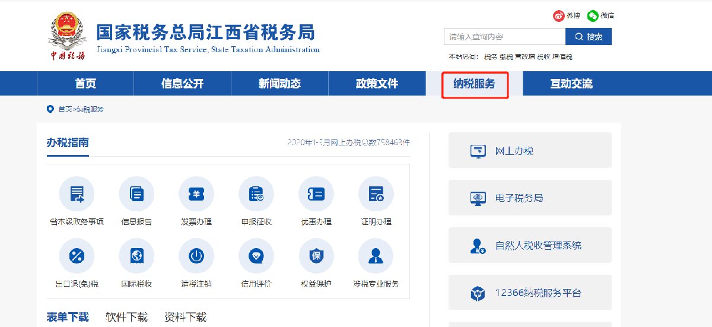Switch to 表单下载 tab
Image resolution: width=712 pixels, height=327 pixels.
click(x=68, y=317)
